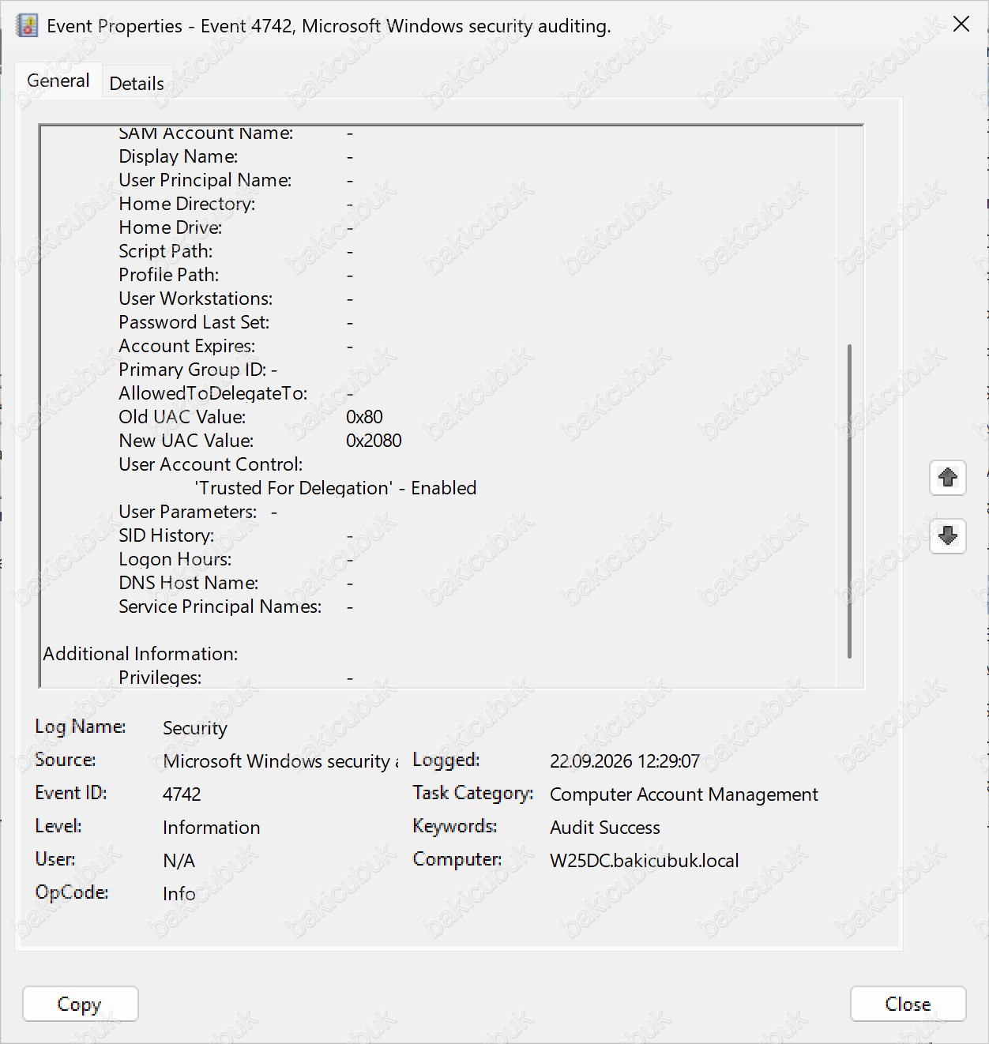Click the Keywords Audit Success value
Viewport: 989px width, 1044px height.
605,827
